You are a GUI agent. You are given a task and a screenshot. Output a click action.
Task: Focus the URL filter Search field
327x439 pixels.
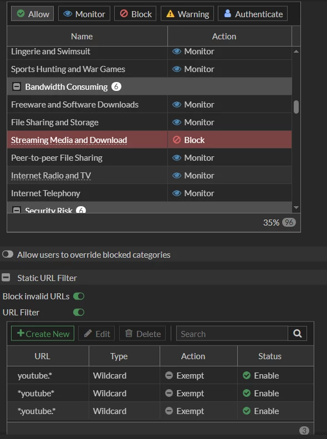pyautogui.click(x=232, y=334)
